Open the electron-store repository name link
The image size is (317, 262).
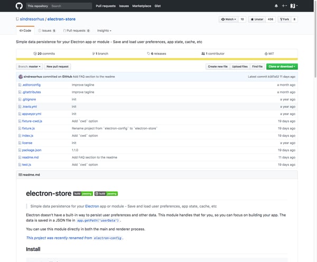point(61,19)
